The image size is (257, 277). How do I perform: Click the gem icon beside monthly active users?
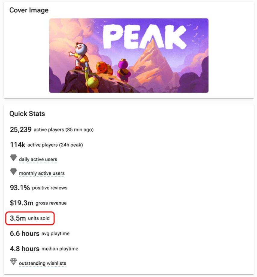14,172
